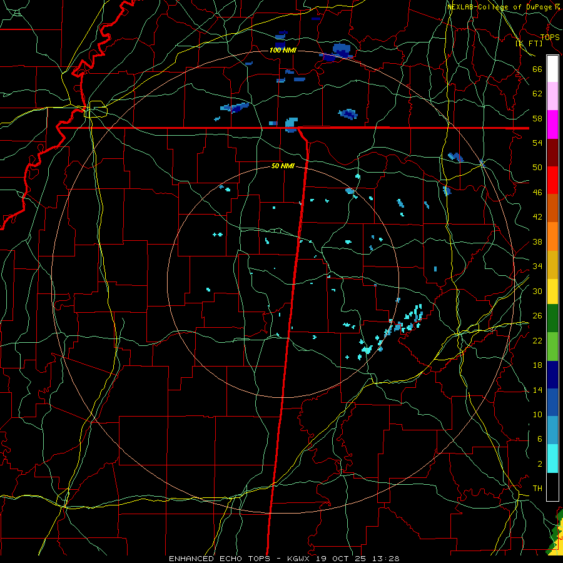Click the "100 NMI" range ring label
Image resolution: width=563 pixels, height=563 pixels.
pos(283,50)
